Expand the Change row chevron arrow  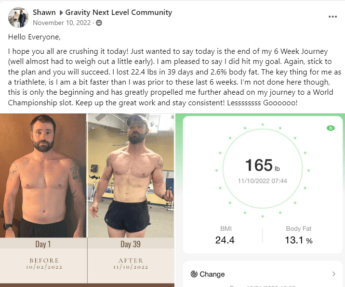[333, 274]
